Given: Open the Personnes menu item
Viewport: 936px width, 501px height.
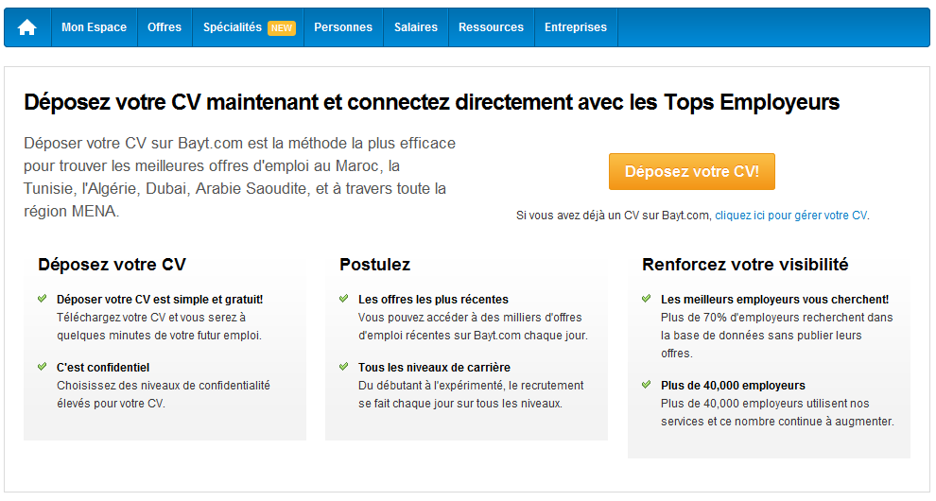Looking at the screenshot, I should (343, 27).
